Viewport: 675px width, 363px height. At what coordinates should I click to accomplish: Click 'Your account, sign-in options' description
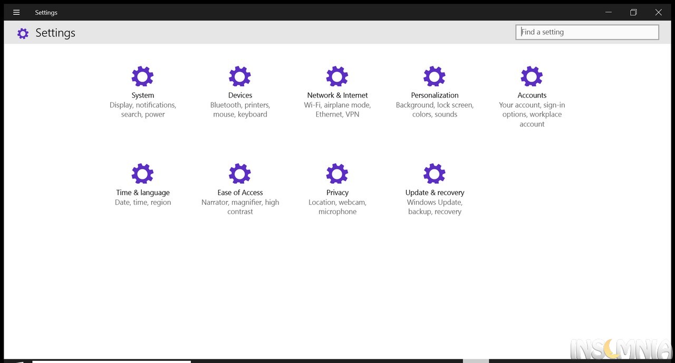click(532, 114)
